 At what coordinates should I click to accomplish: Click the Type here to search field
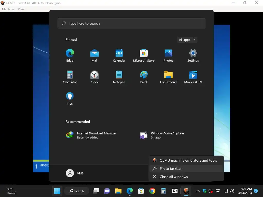[131, 23]
